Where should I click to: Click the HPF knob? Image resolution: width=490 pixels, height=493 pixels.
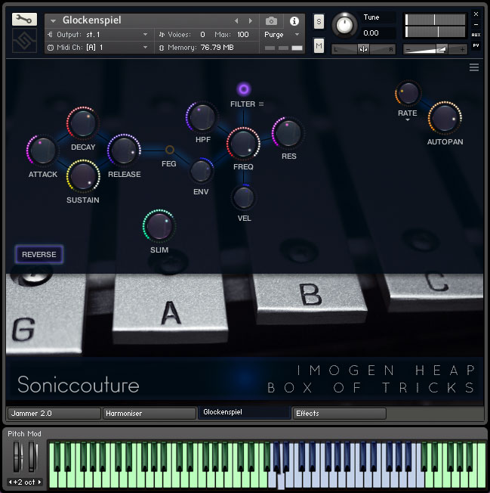click(202, 117)
